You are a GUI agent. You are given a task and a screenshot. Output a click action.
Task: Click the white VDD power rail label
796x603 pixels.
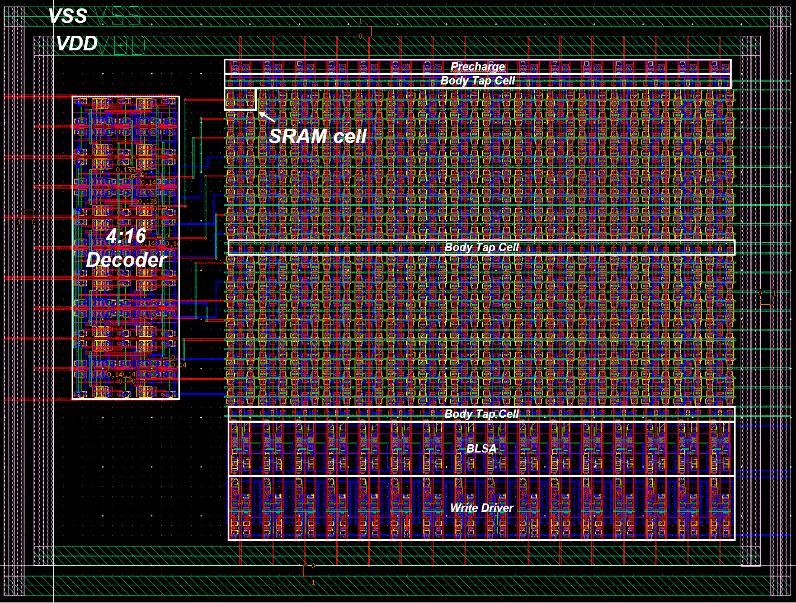pos(77,44)
